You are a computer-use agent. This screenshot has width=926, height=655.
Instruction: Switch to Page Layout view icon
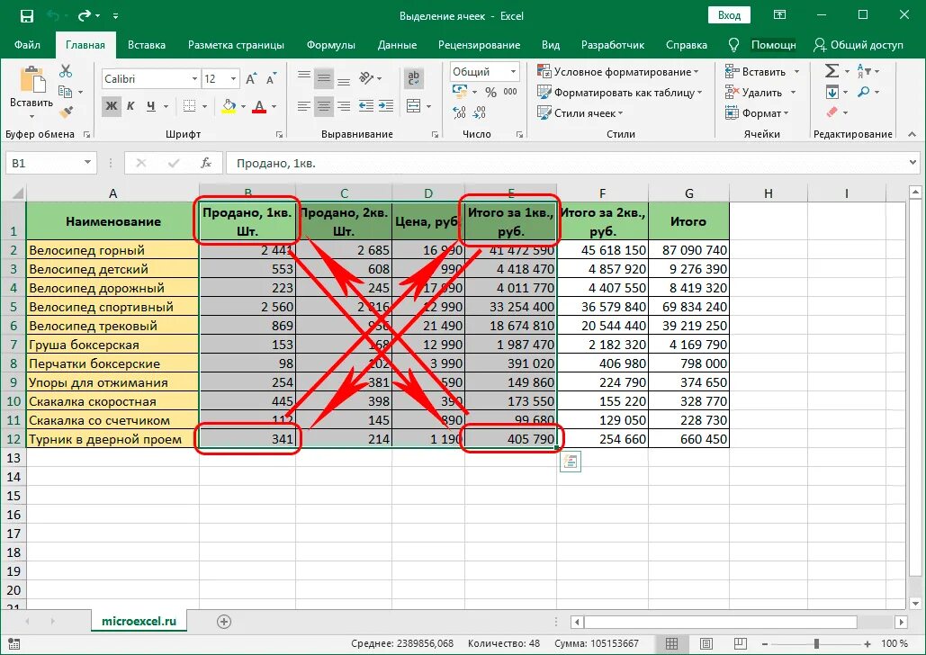click(706, 644)
